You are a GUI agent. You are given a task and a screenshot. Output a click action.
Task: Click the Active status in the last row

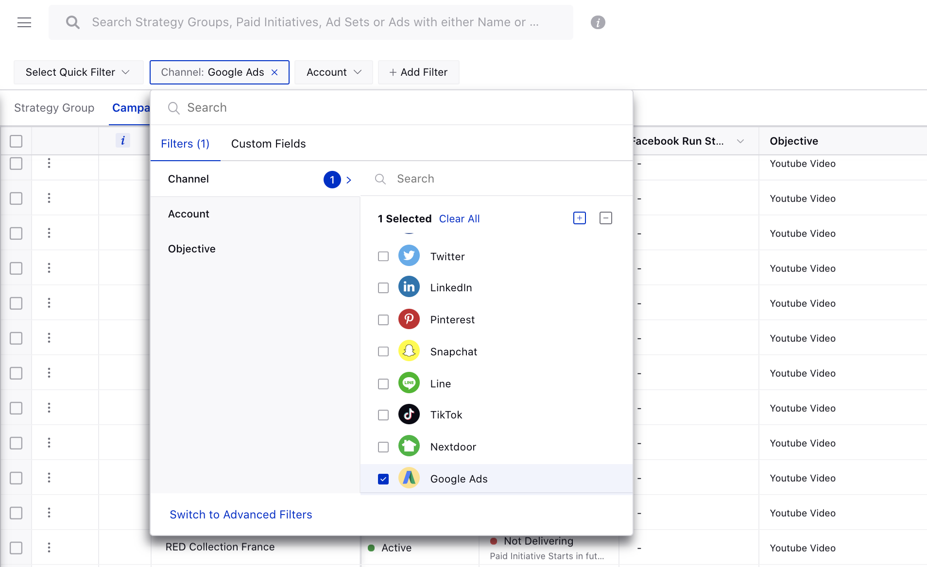[x=396, y=548]
